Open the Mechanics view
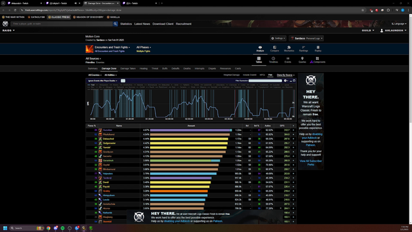Viewport: 412px width, 232px height. click(x=289, y=49)
